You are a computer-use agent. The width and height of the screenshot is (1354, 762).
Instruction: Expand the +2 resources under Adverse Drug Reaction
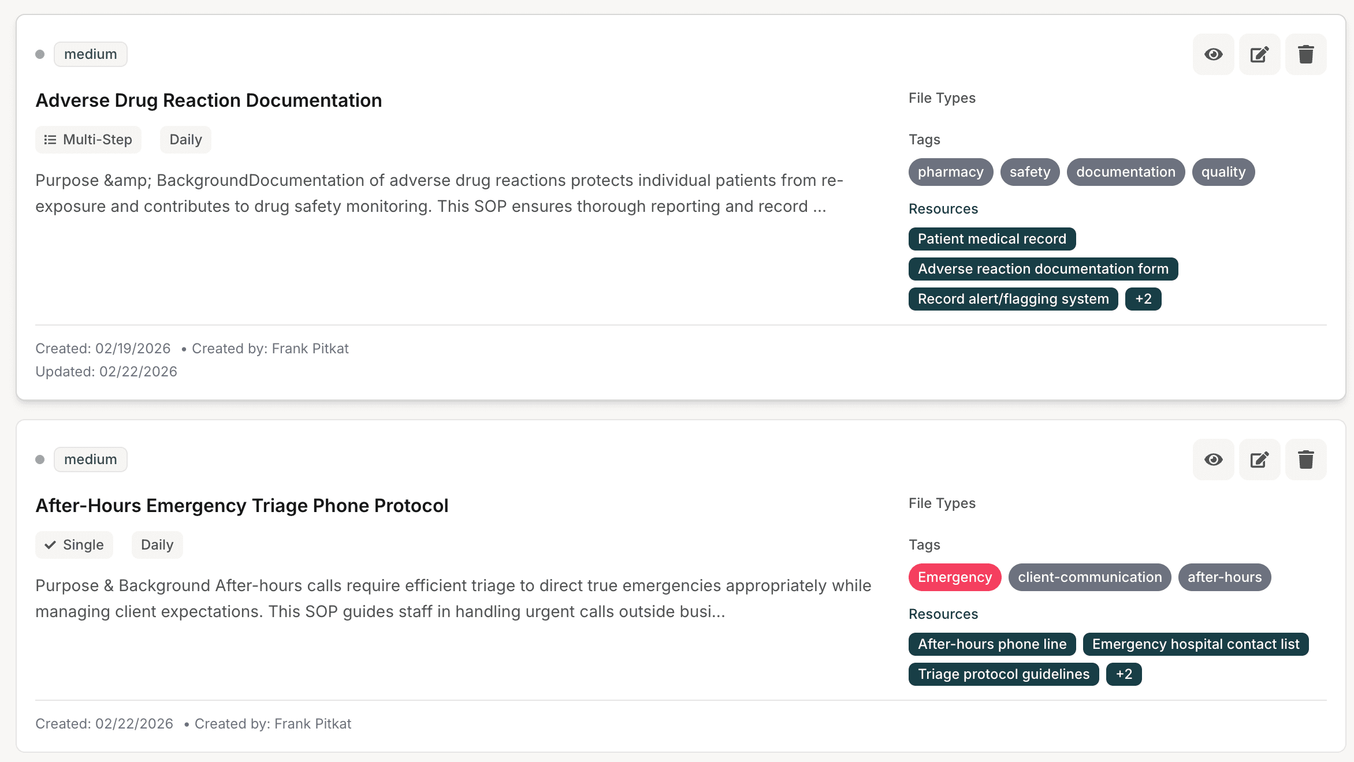coord(1143,299)
